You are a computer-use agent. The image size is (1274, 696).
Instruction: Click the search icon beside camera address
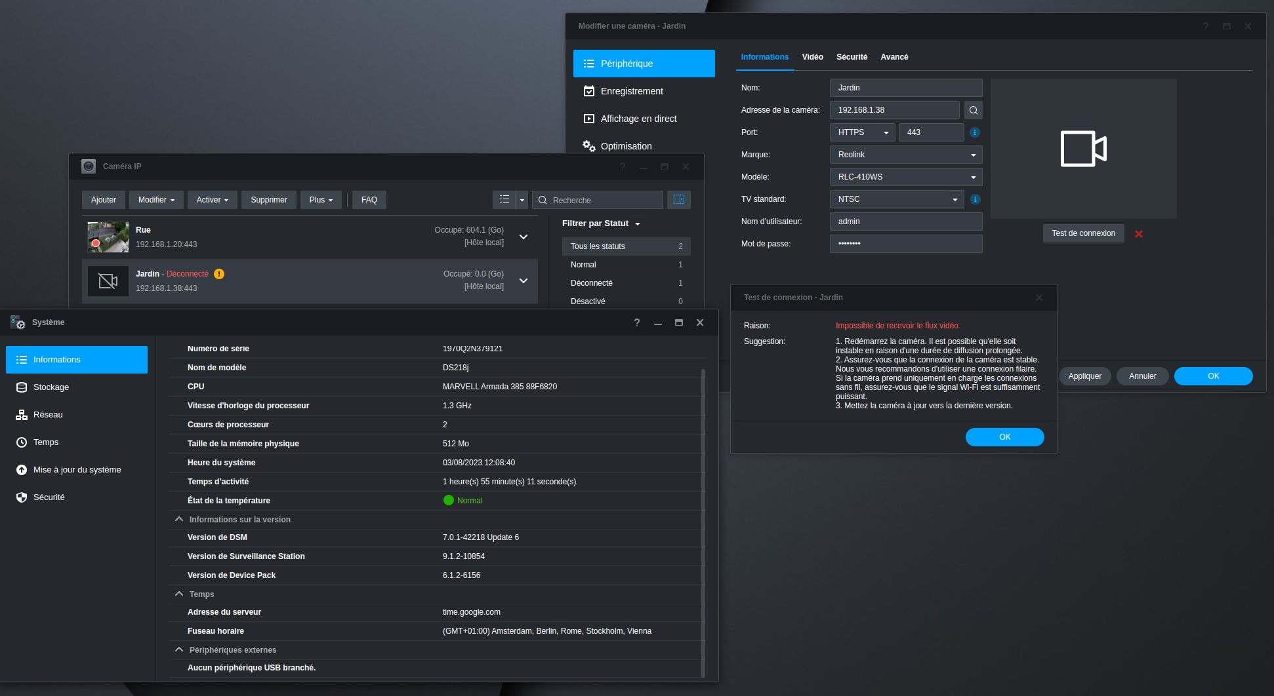tap(974, 110)
